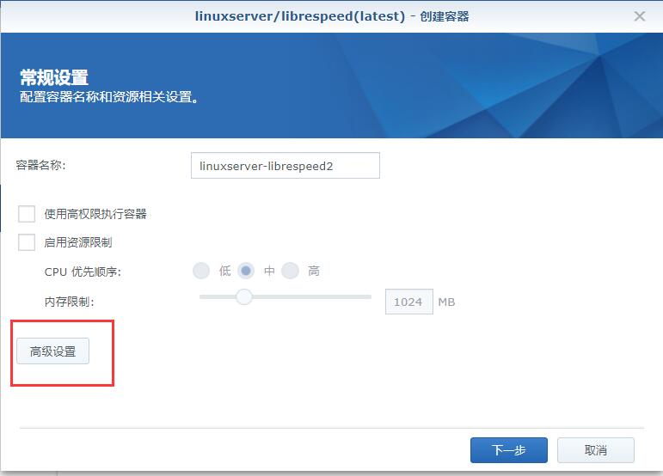
Task: Click the memory slider track right of handle
Action: [x=311, y=297]
